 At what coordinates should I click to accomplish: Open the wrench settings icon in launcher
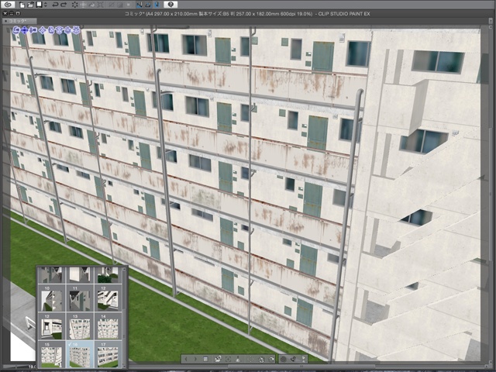[x=293, y=359]
